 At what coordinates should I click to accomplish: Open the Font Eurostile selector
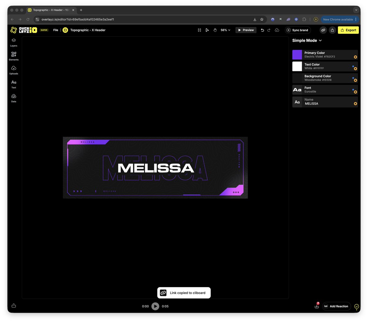pos(325,90)
